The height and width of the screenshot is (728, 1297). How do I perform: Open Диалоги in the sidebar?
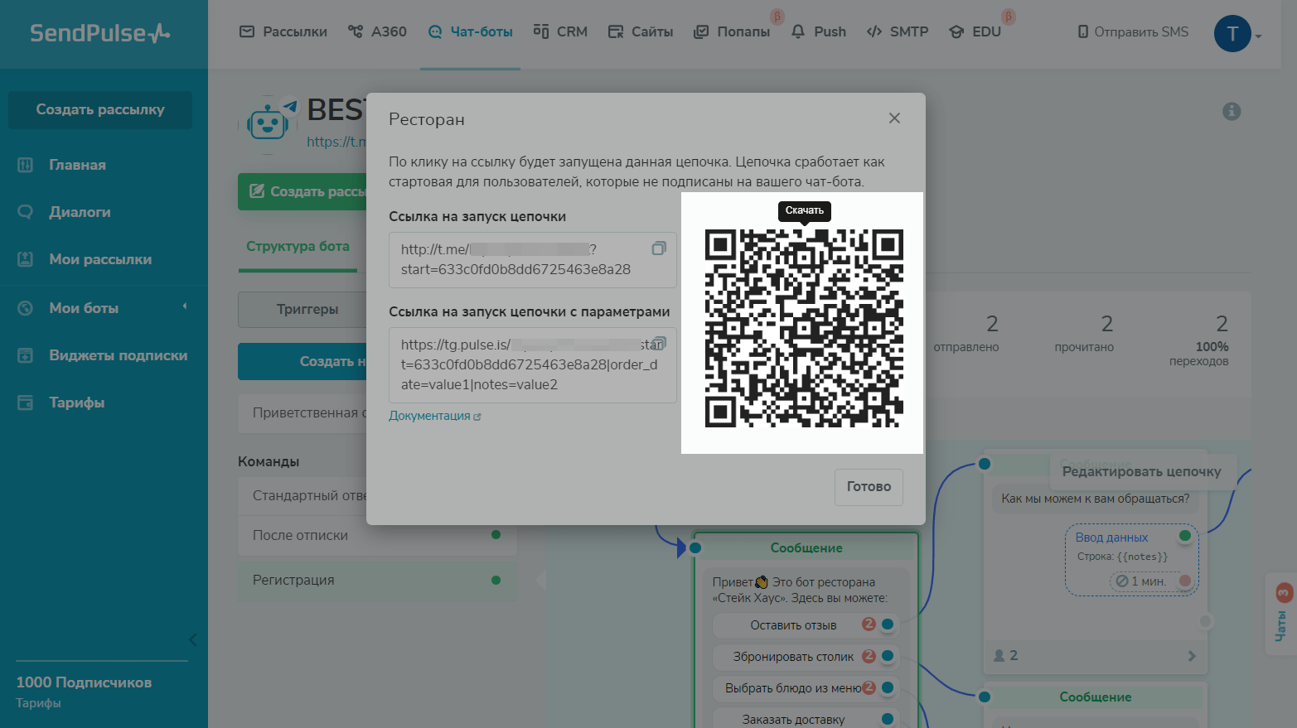click(x=80, y=212)
